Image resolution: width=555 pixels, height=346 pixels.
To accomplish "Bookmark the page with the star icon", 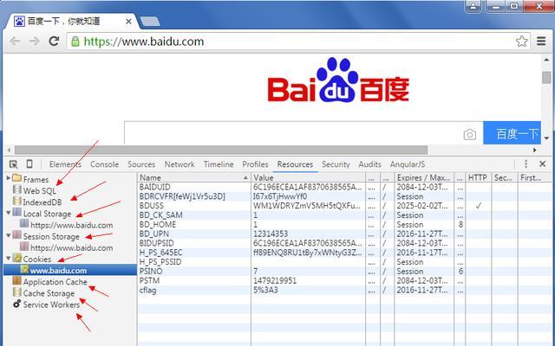I will [521, 42].
